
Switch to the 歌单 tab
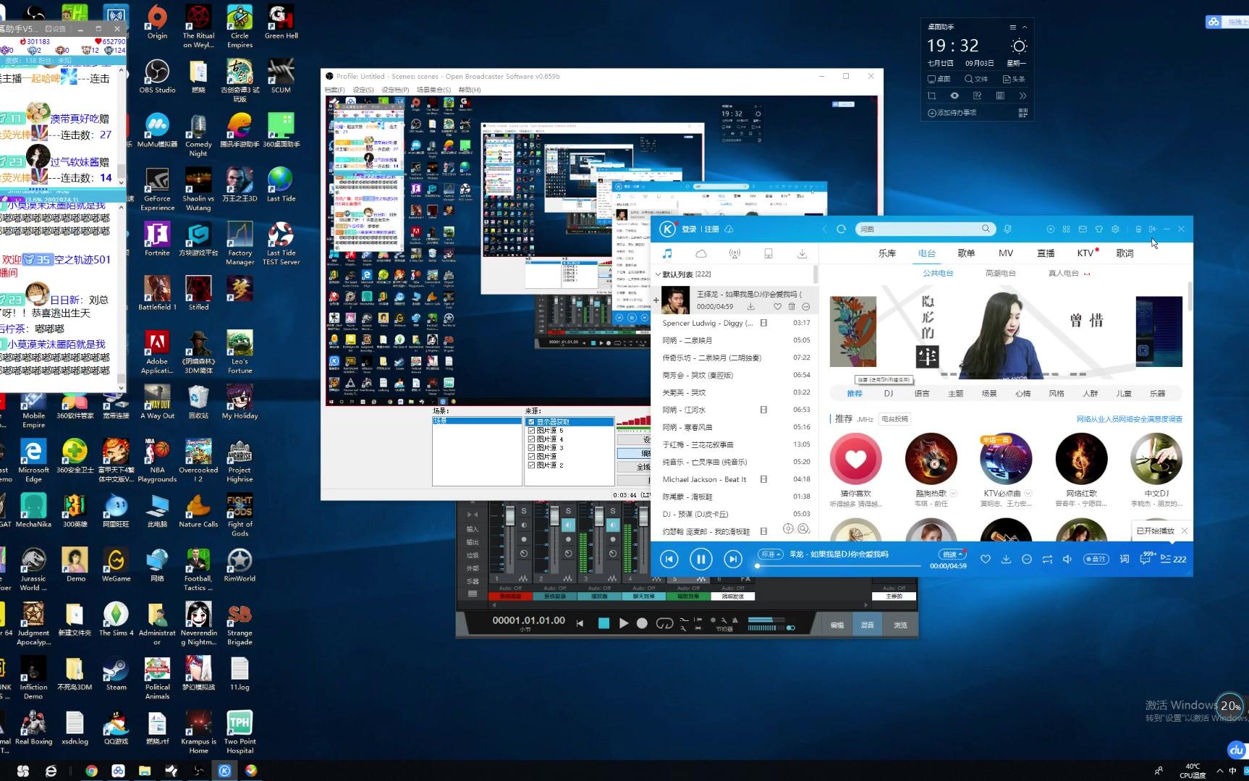(966, 253)
